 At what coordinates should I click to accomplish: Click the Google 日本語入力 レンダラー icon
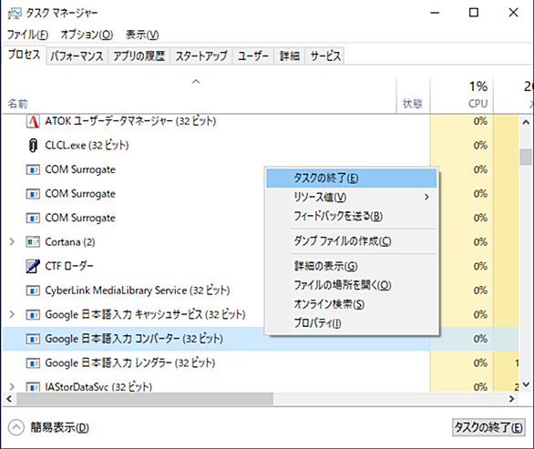click(x=33, y=362)
